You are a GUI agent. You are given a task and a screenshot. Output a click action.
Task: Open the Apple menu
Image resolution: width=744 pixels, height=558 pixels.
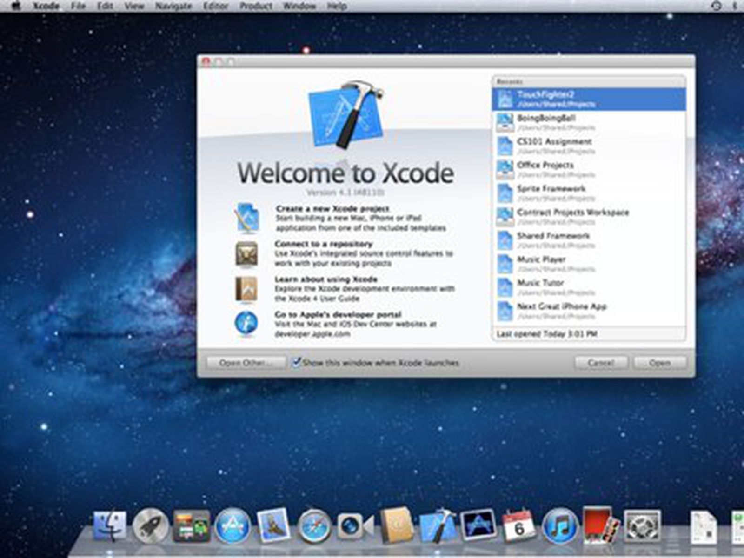click(x=16, y=6)
